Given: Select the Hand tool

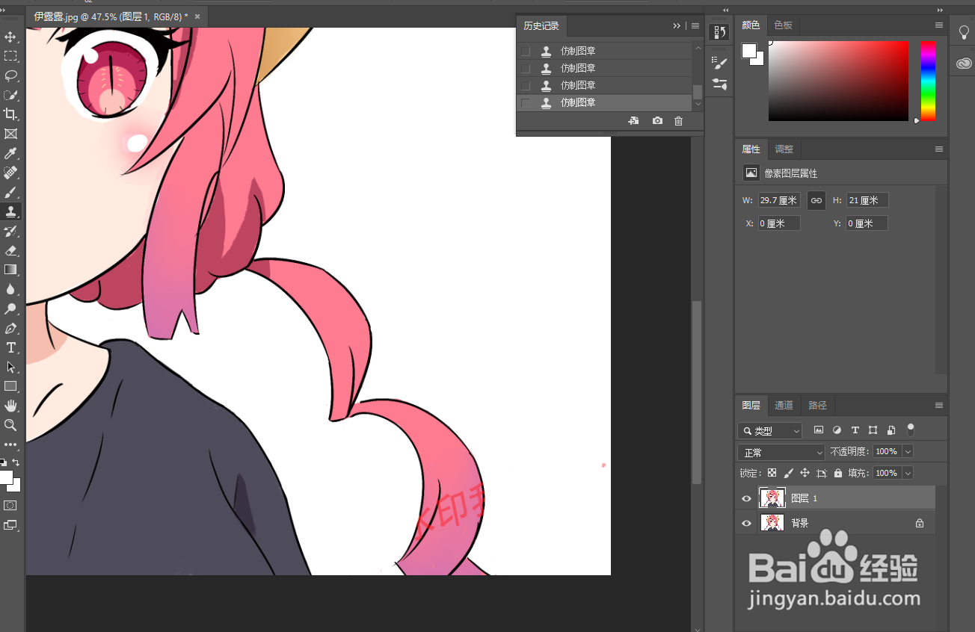Looking at the screenshot, I should pos(10,406).
